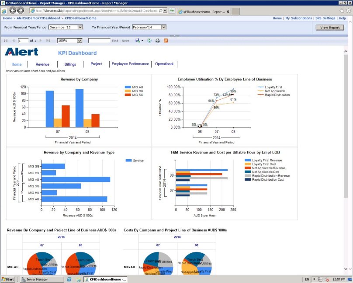
Task: Click the red security alert tray icon
Action: [x=327, y=280]
